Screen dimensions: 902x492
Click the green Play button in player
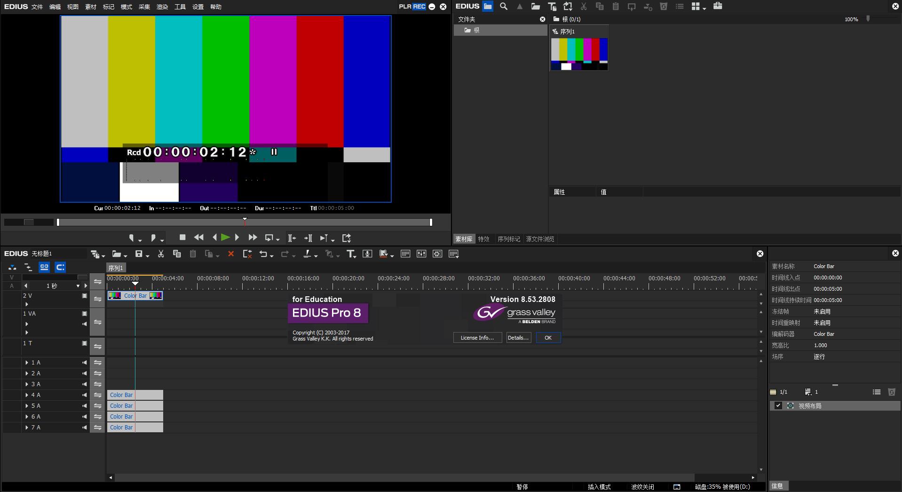tap(225, 238)
